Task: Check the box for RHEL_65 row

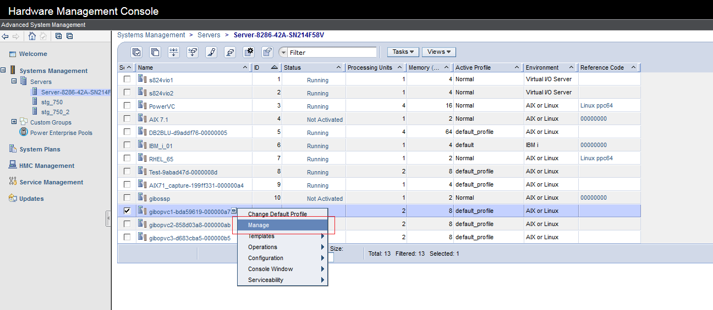Action: pyautogui.click(x=127, y=158)
